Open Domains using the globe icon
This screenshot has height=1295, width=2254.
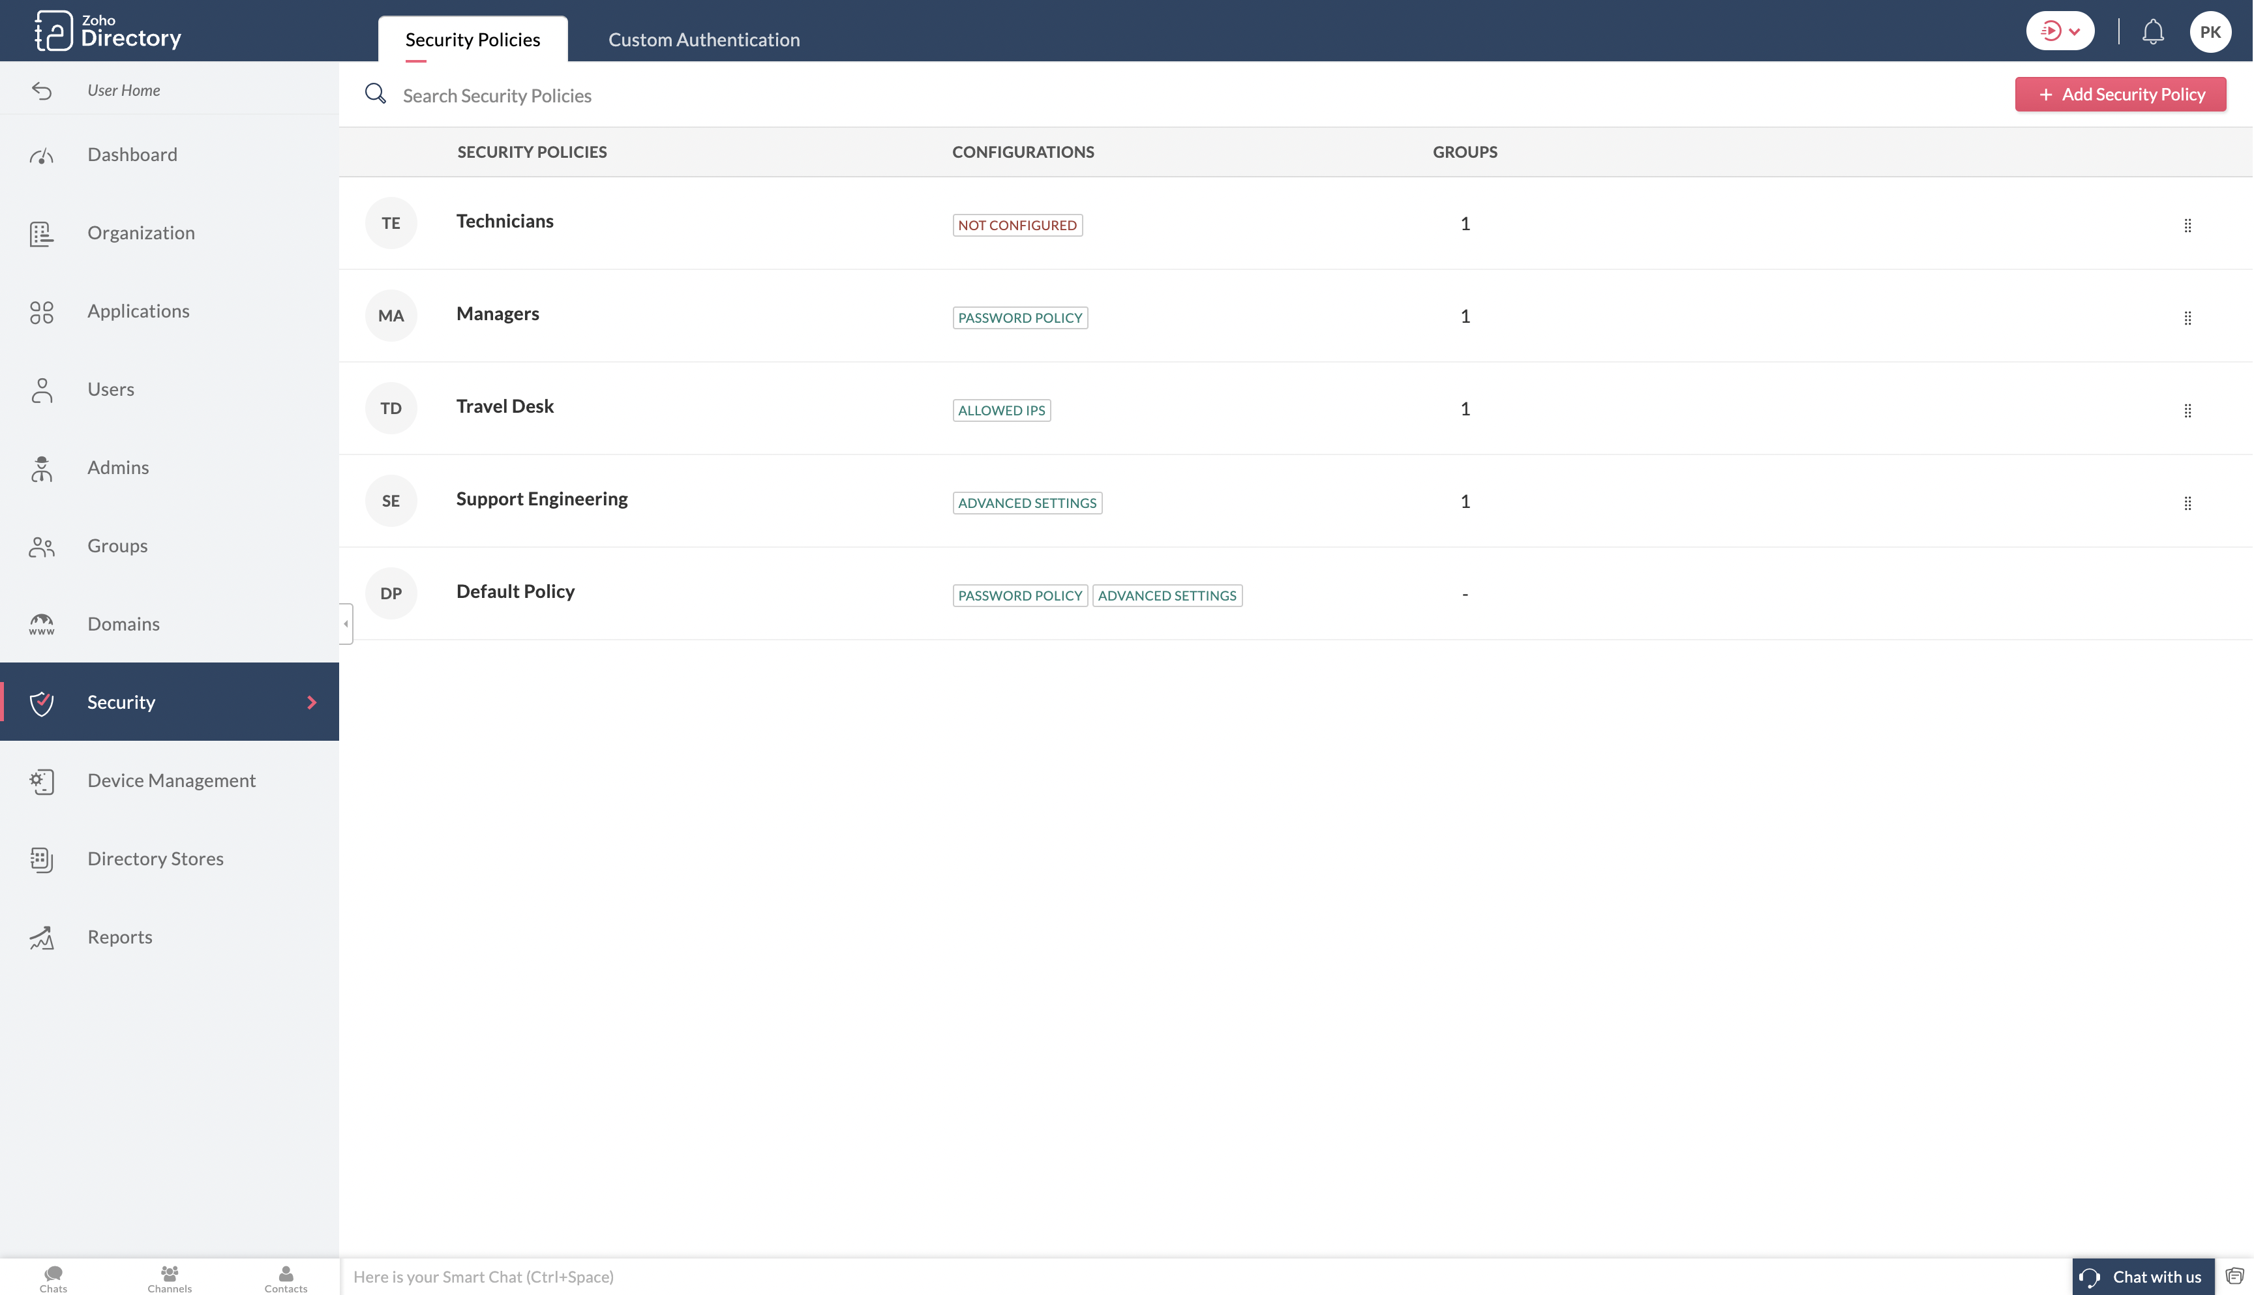click(42, 623)
